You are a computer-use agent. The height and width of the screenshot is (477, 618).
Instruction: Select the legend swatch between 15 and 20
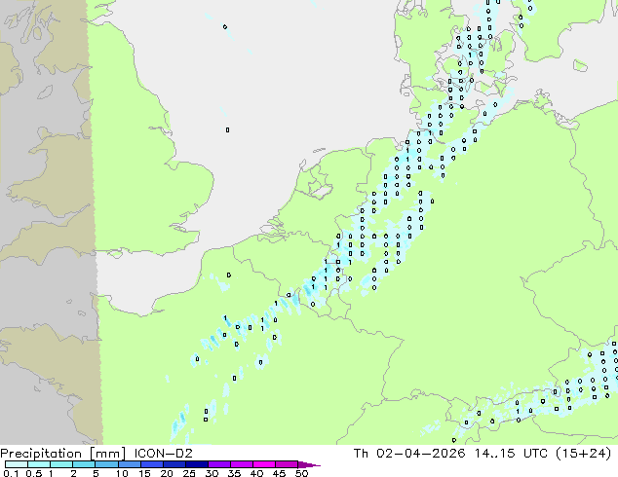pos(151,464)
